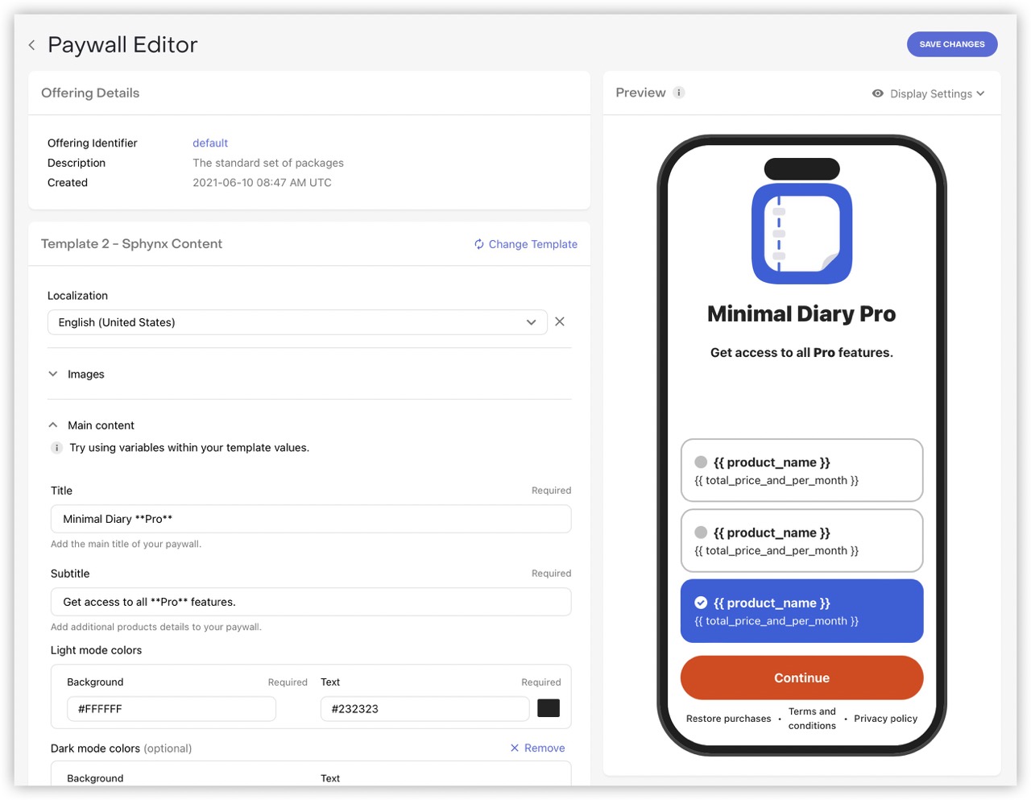
Task: Click the Minimal Diary app icon in preview
Action: [x=802, y=234]
